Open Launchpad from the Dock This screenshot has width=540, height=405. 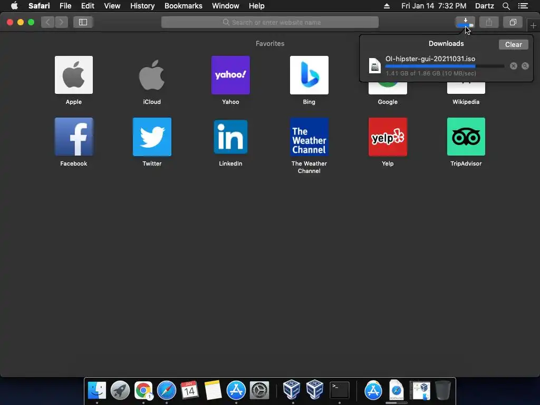click(x=120, y=391)
